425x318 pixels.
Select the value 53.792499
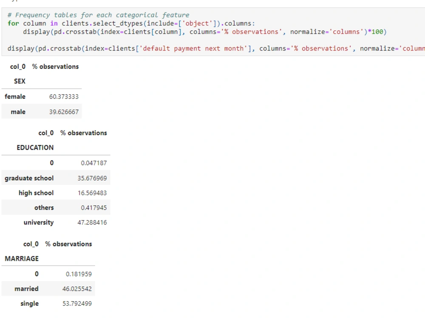coord(77,304)
